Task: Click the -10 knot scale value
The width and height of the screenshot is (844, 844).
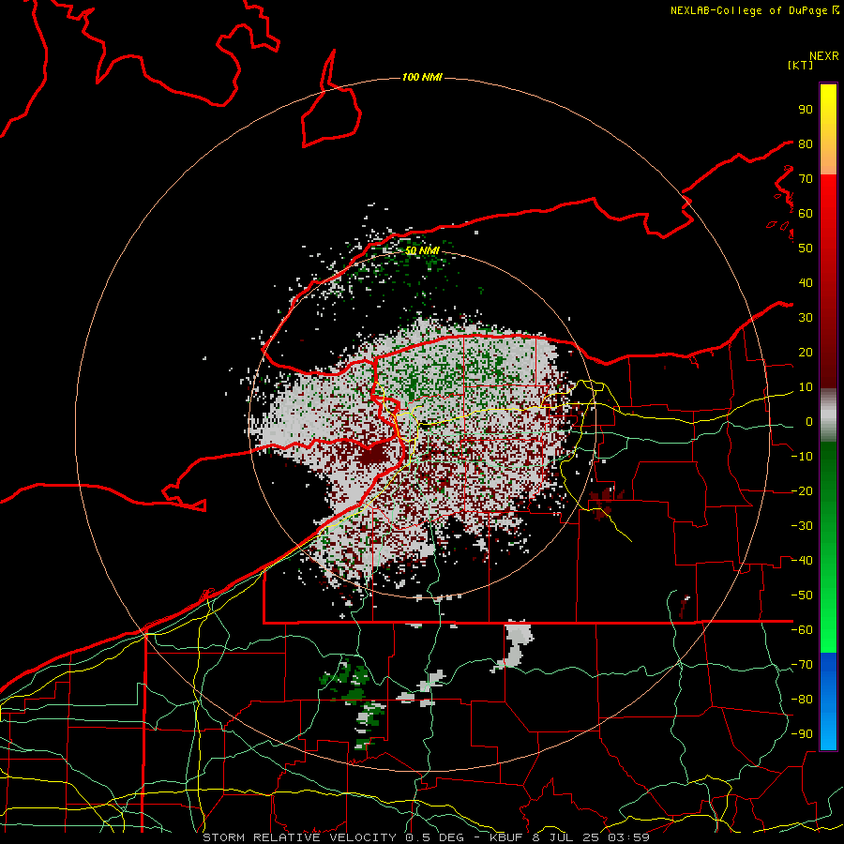Action: click(x=802, y=457)
